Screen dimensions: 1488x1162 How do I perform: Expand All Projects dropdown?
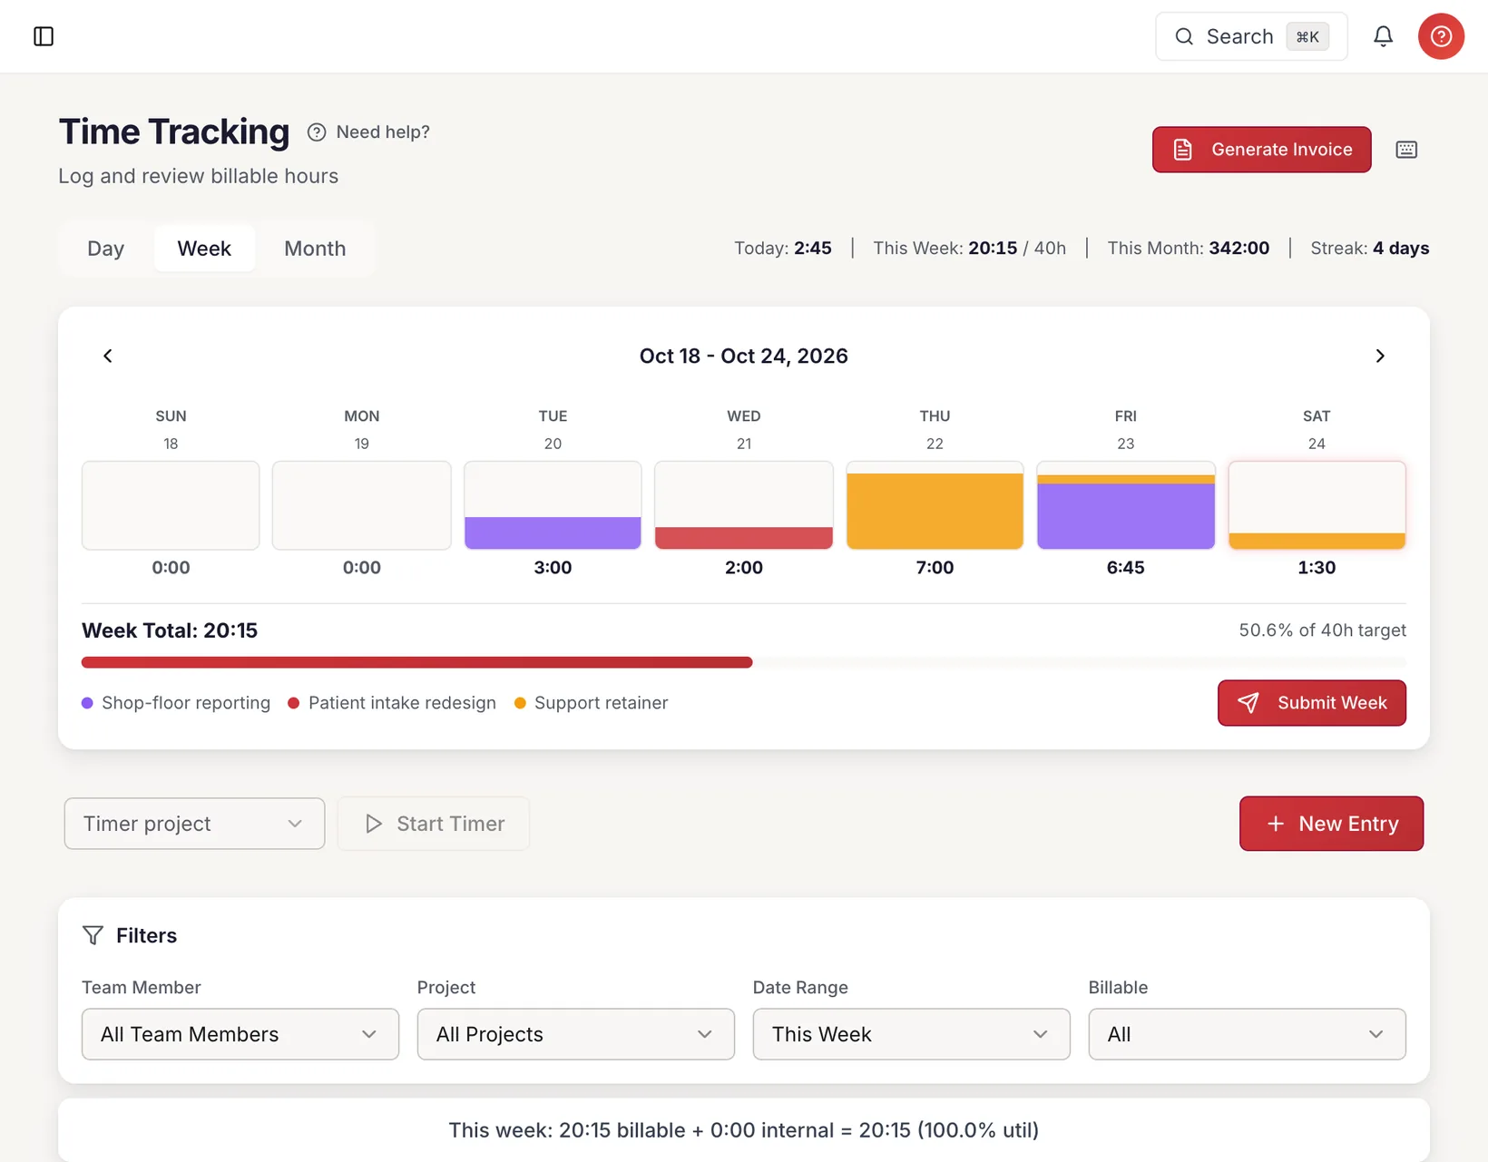pos(576,1034)
